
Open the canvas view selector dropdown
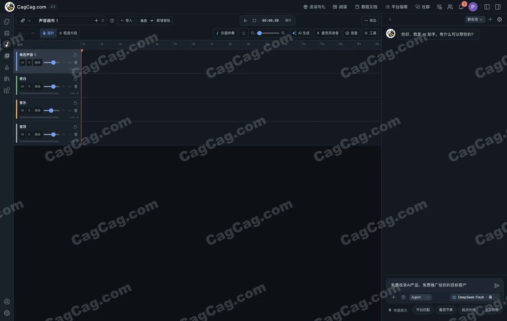[25, 21]
